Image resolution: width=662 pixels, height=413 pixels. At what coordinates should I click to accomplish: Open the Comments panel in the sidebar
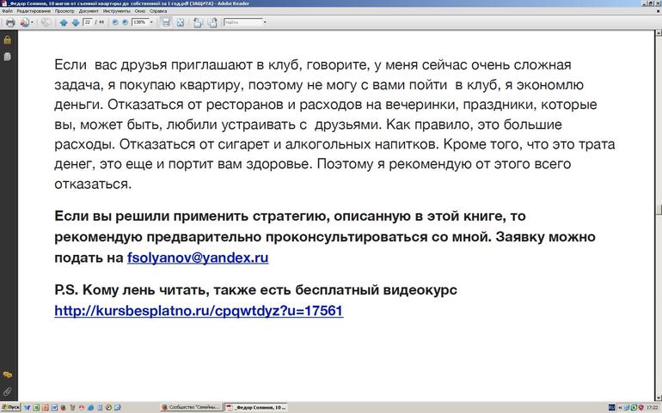[x=7, y=375]
